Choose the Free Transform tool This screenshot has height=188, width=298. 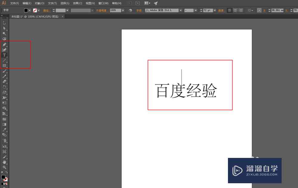point(4,103)
